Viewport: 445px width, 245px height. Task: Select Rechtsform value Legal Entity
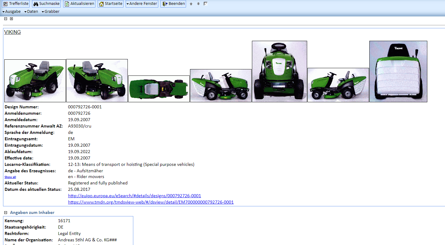point(69,233)
